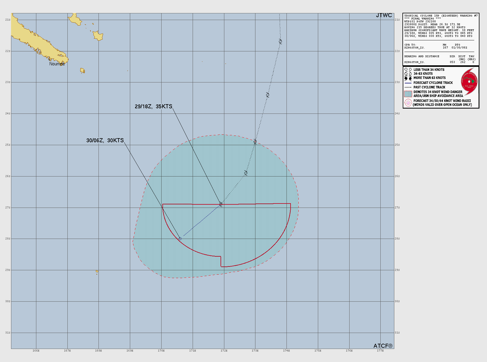Click the forecast position marker for 30/06Z
The height and width of the screenshot is (362, 487).
click(180, 239)
